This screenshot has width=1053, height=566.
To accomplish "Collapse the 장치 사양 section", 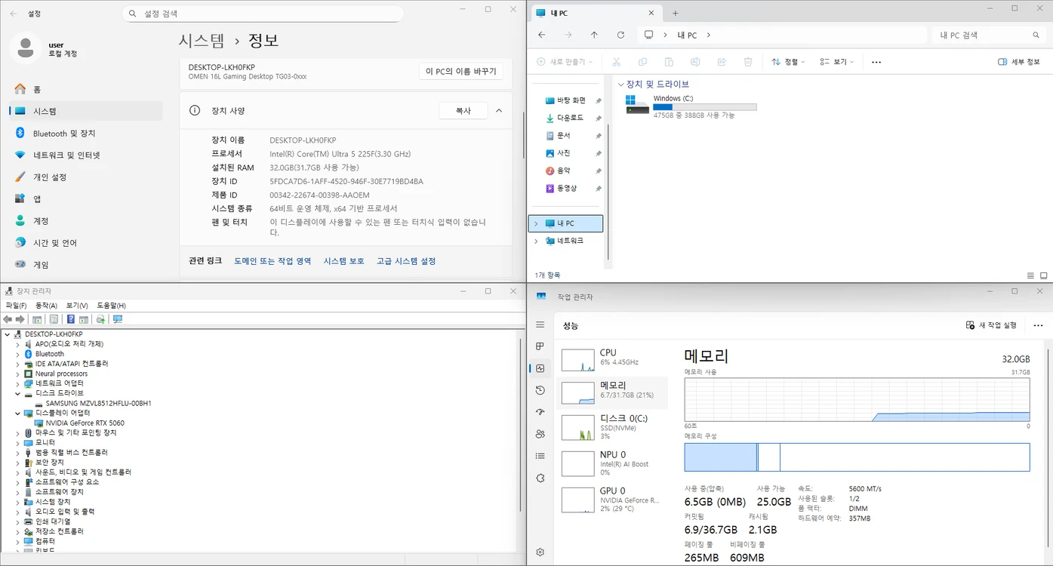I will [499, 111].
